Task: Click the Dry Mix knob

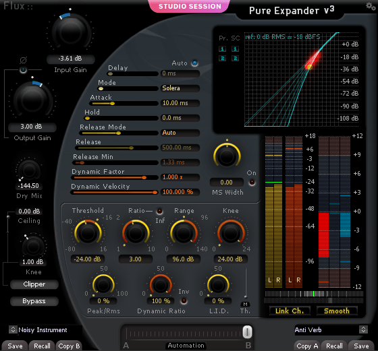Action: [x=29, y=170]
